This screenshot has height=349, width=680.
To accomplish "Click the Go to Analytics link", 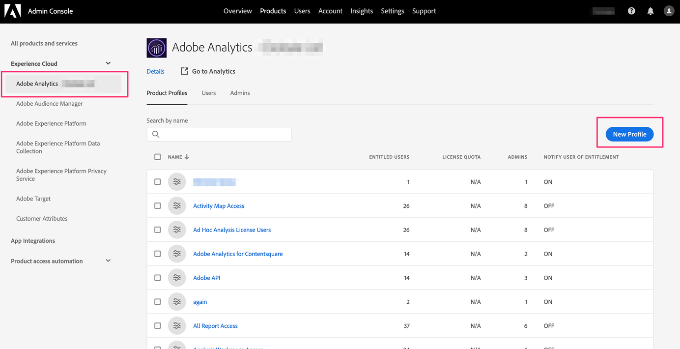I will (x=214, y=71).
